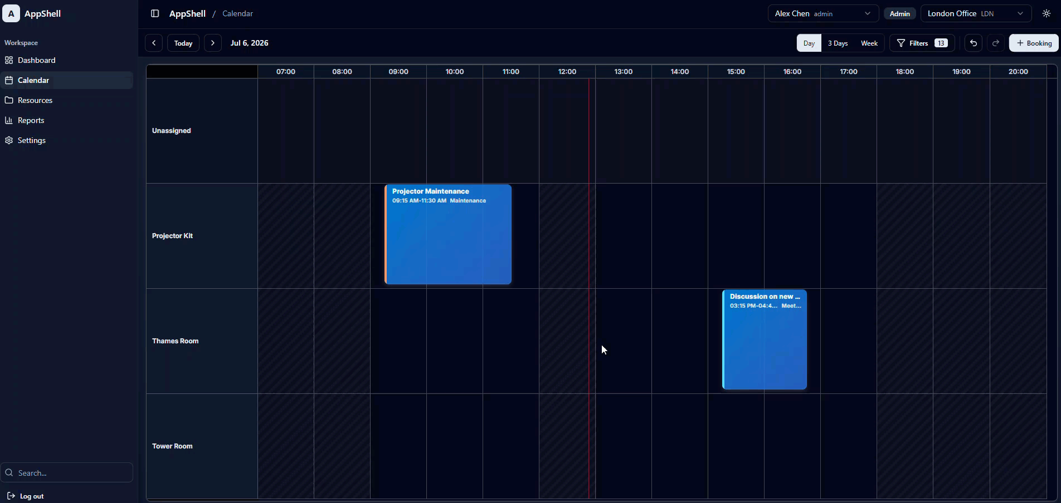Select the Projector Kit row label

pos(172,236)
